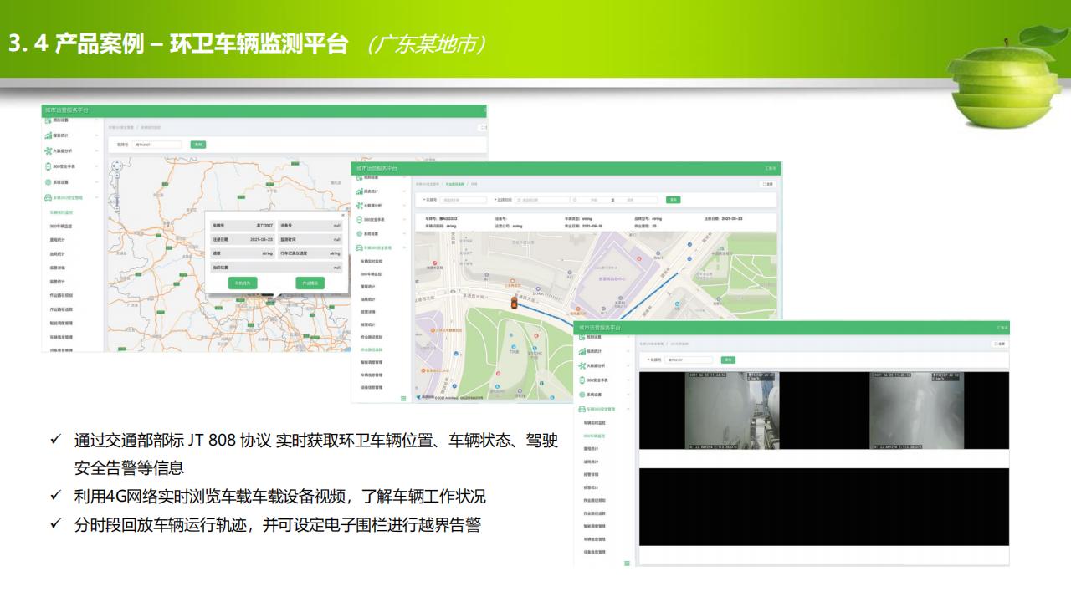
Task: Click sidebar collapse hamburger icon in video monitoring window
Action: (x=627, y=564)
